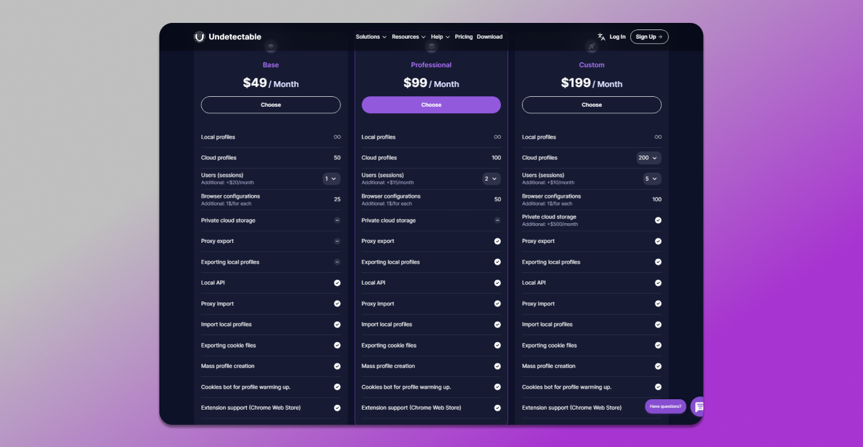Click the Undetectable logo icon
The height and width of the screenshot is (447, 863).
pos(199,37)
